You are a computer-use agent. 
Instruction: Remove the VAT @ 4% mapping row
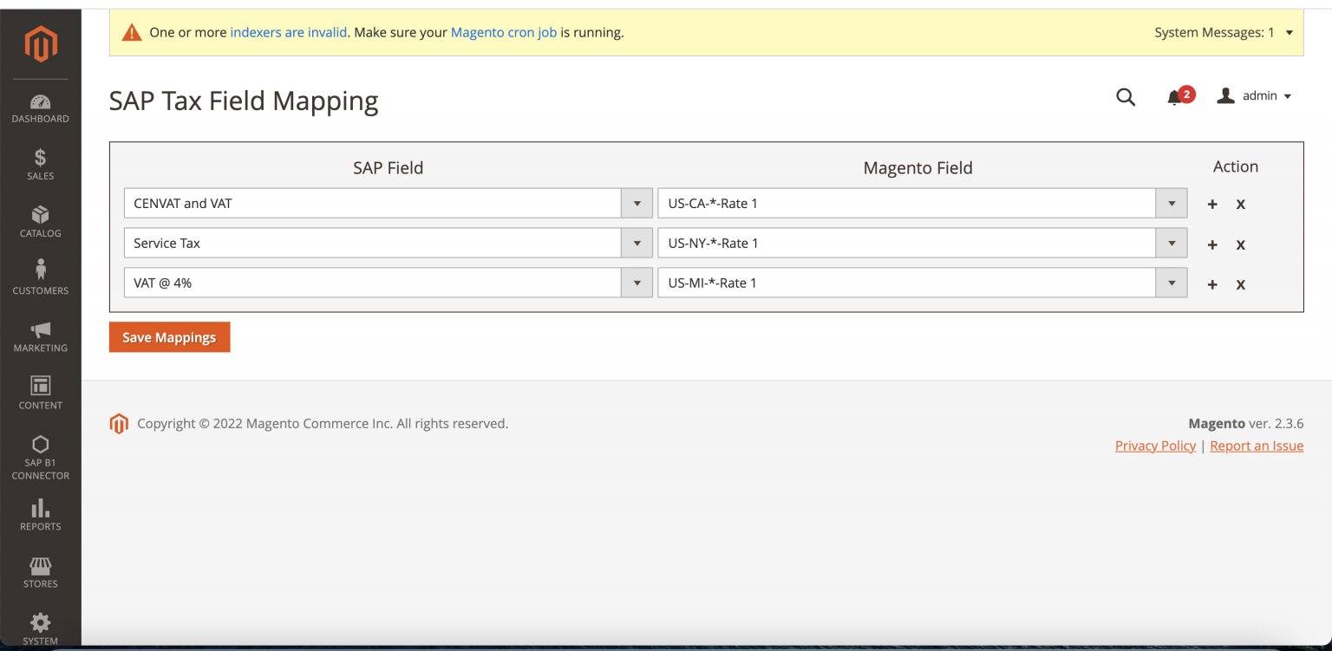point(1240,283)
